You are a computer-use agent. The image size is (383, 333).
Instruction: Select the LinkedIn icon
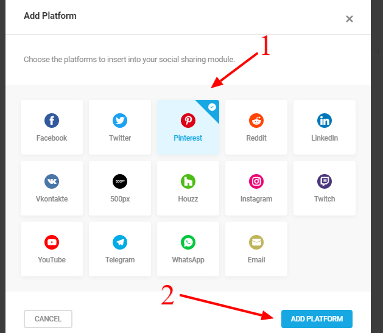click(325, 121)
